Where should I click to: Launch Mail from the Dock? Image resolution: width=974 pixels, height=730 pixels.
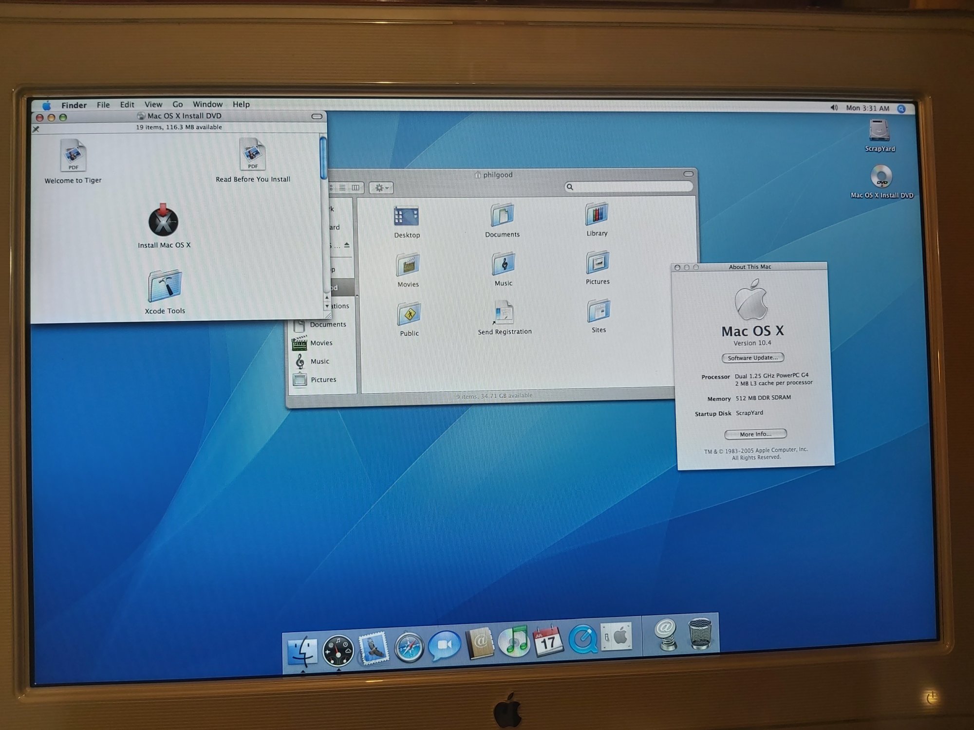click(374, 649)
